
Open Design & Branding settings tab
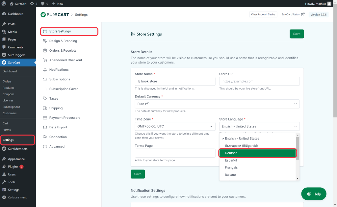(x=63, y=41)
